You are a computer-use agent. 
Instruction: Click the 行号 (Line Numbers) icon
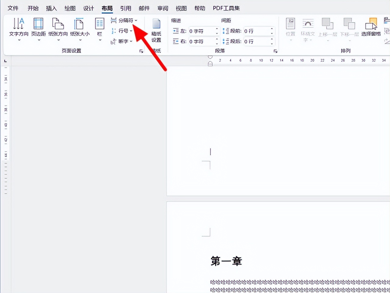(x=121, y=31)
